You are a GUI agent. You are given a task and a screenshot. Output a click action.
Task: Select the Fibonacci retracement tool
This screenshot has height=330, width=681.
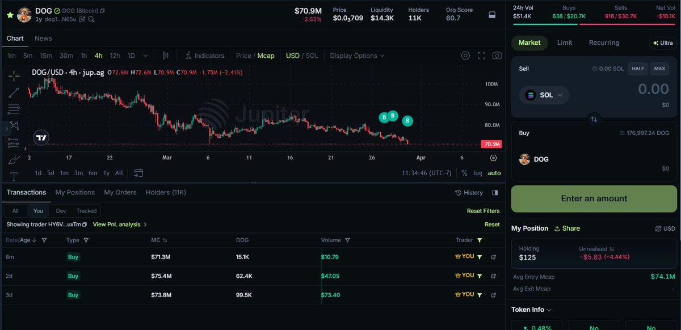14,109
